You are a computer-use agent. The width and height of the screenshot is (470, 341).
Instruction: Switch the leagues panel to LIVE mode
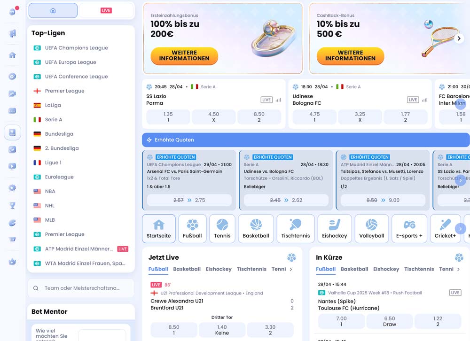click(x=106, y=10)
